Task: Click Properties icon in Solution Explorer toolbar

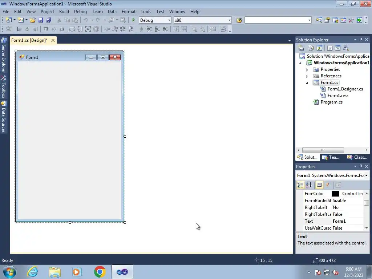Action: [x=301, y=48]
